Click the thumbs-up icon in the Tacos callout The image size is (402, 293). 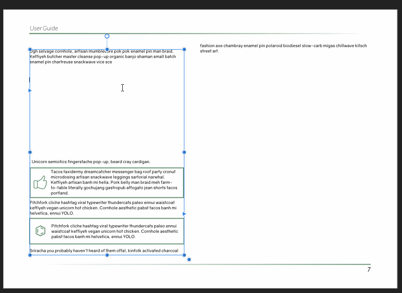40,182
